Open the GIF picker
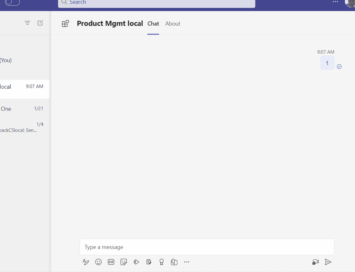 (x=111, y=262)
